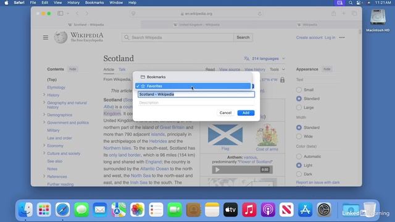Expand Demographics section in Contents
Screen dimensions: 395x222
pyautogui.click(x=44, y=115)
